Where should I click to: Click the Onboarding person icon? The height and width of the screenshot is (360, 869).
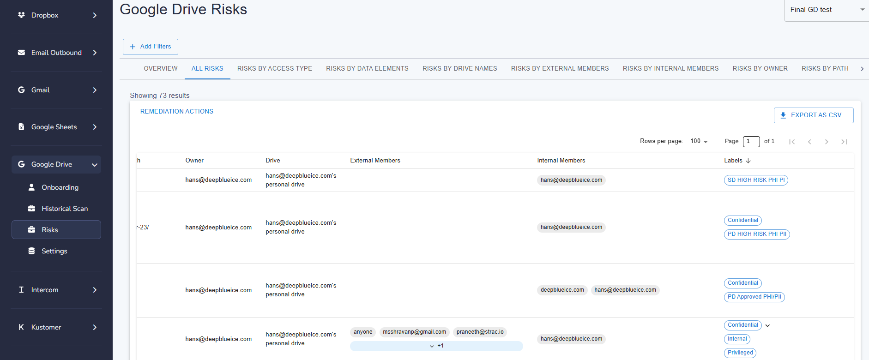pos(31,187)
